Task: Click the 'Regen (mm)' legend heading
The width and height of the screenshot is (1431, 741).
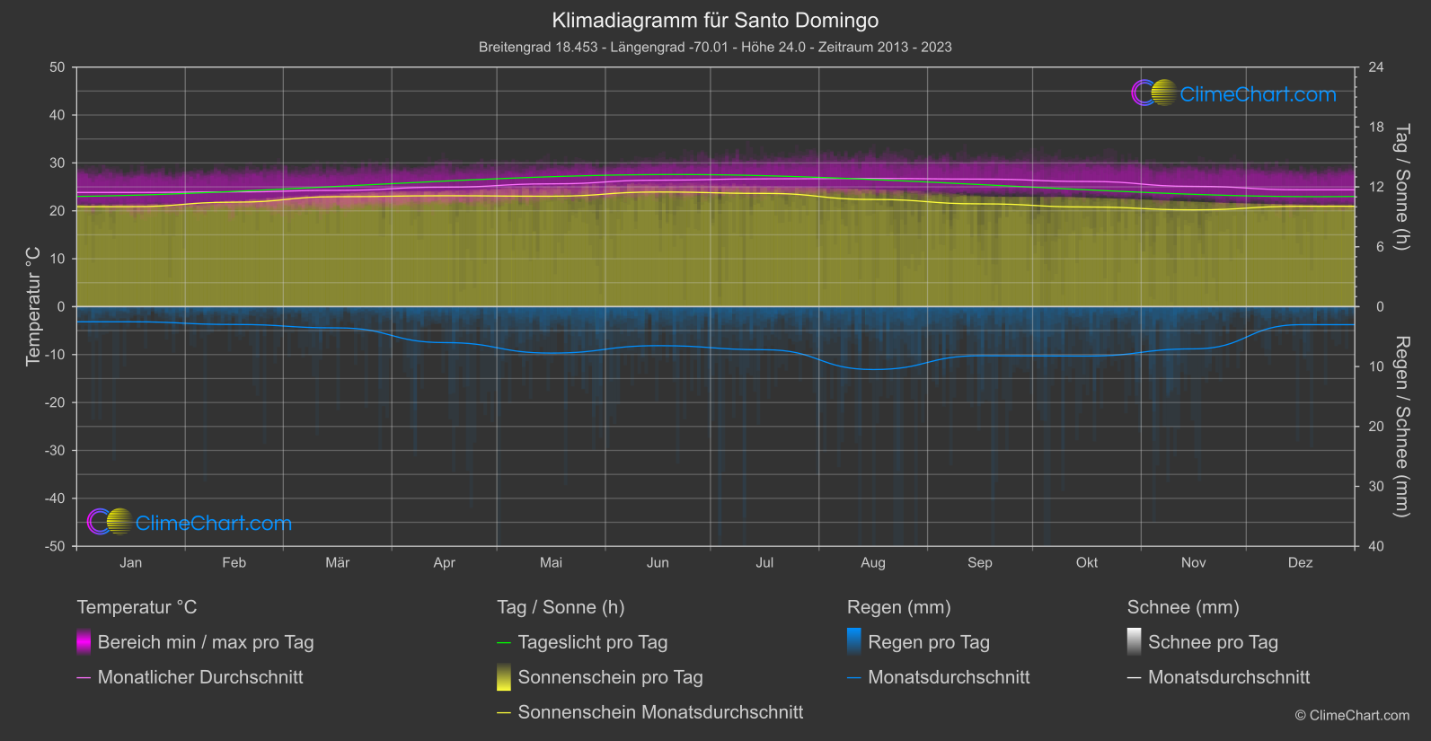Action: [x=899, y=607]
